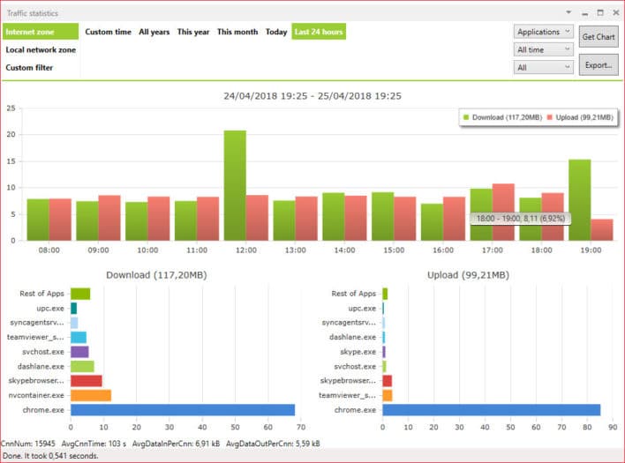Select the Today time range
The height and width of the screenshot is (463, 625).
(x=276, y=32)
